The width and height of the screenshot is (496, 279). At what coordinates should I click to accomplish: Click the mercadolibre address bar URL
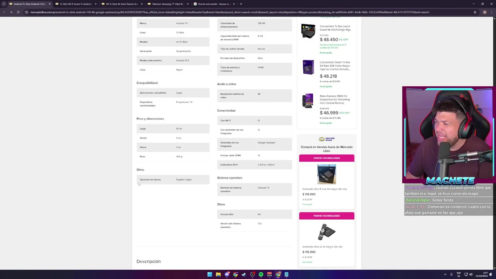pos(229,12)
